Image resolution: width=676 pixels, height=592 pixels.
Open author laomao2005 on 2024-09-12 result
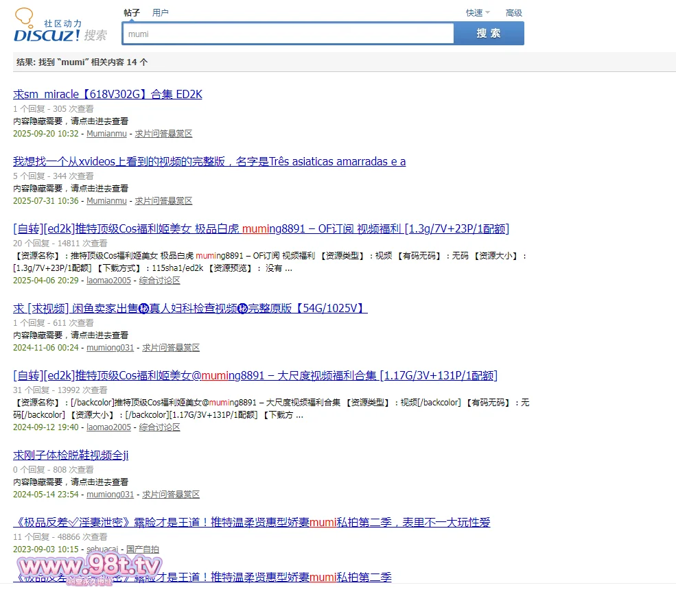(x=108, y=427)
